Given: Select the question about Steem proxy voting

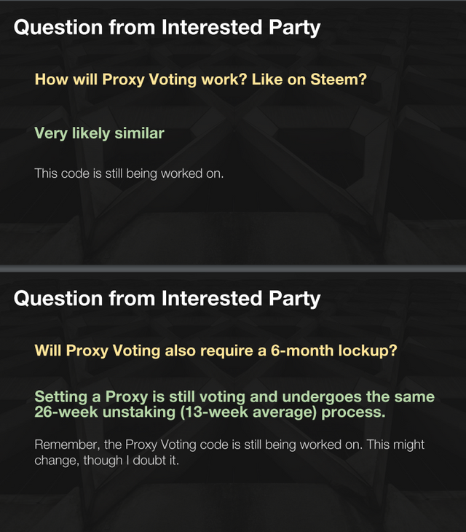Looking at the screenshot, I should [x=200, y=79].
